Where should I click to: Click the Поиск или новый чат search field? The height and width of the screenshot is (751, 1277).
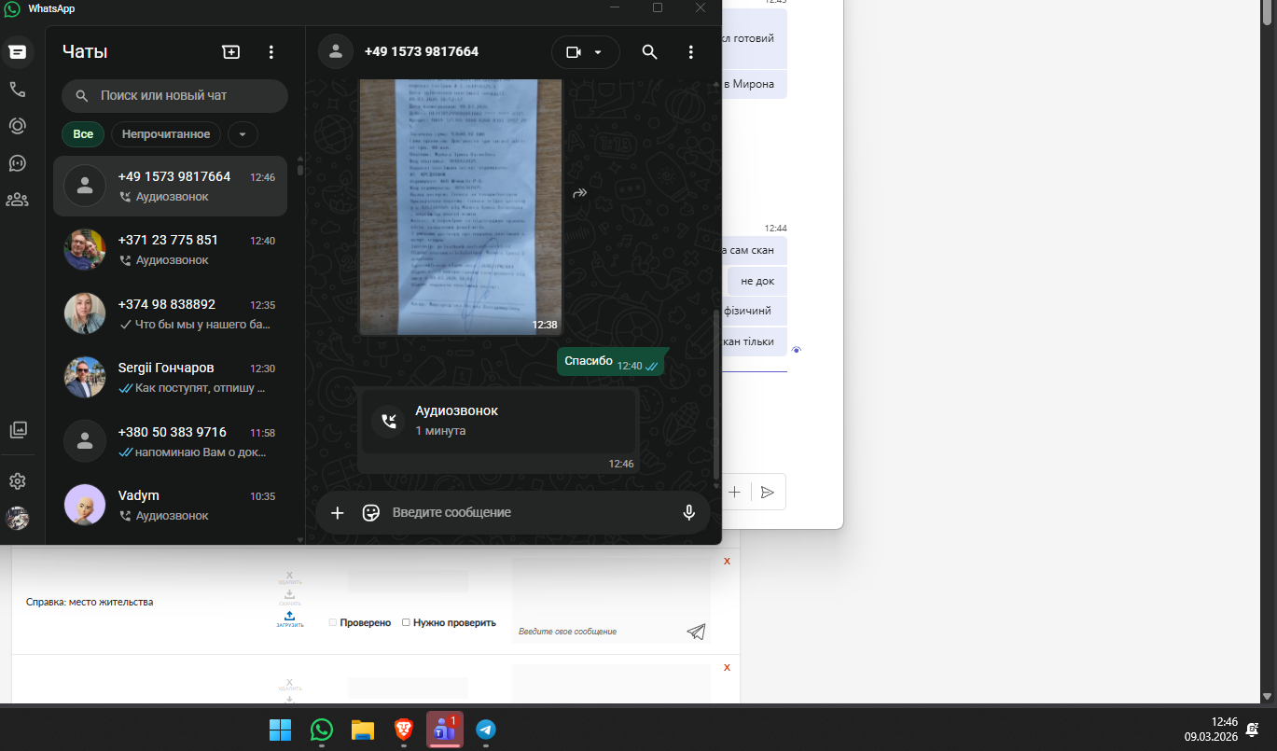pyautogui.click(x=174, y=96)
